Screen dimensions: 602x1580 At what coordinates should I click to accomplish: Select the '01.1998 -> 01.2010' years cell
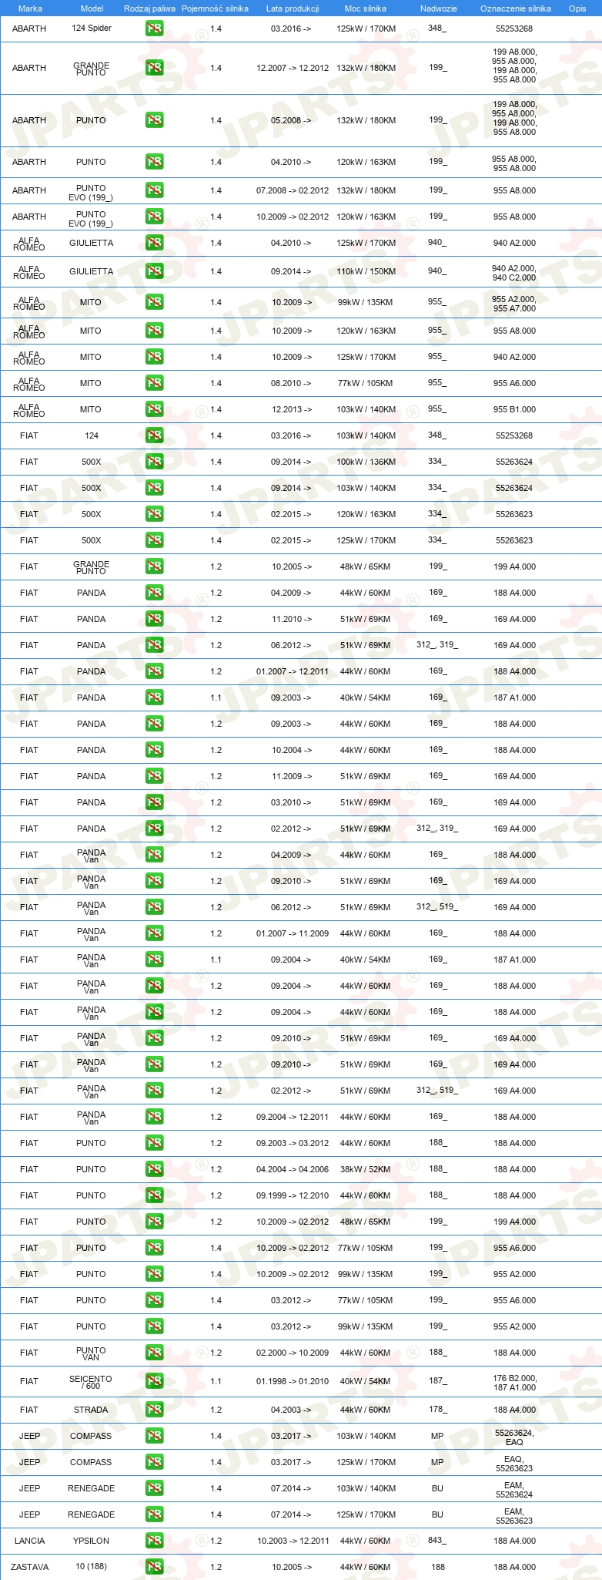(x=293, y=1381)
